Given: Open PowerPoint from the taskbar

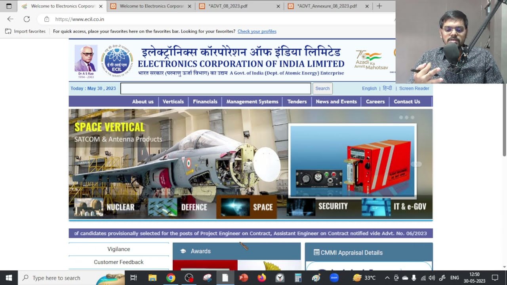Looking at the screenshot, I should click(243, 278).
